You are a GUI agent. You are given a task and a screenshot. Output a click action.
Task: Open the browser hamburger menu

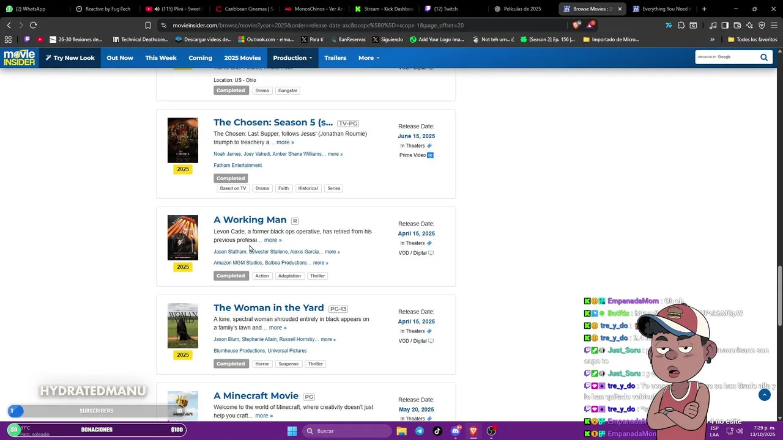click(774, 25)
